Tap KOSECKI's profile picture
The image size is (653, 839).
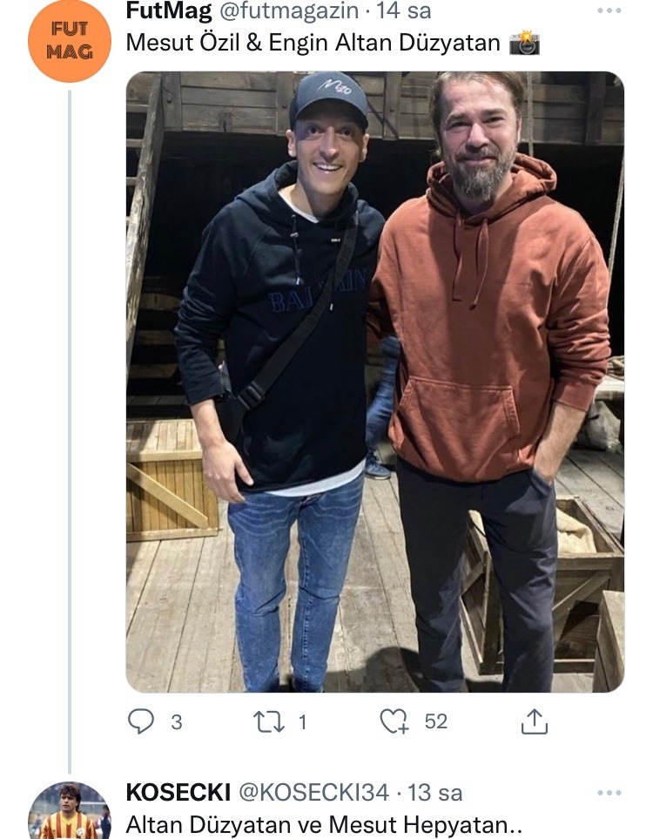tap(70, 812)
